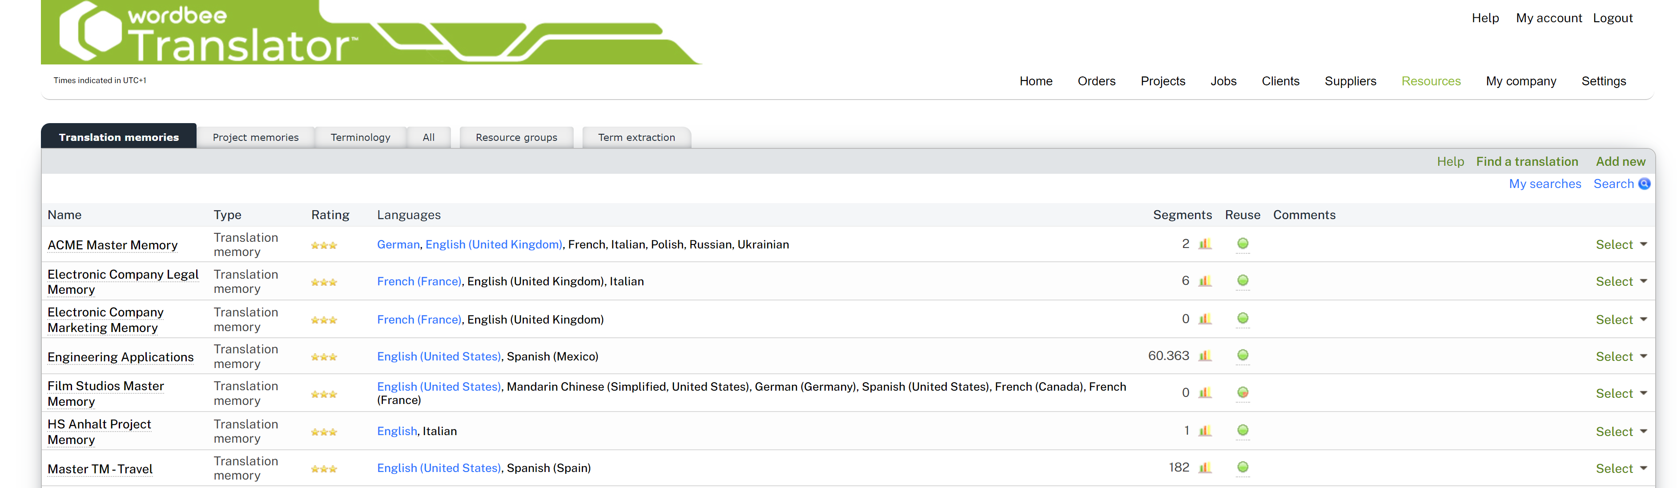Click bar chart icon for HS Anhalt Project Memory
This screenshot has height=488, width=1677.
click(1205, 431)
